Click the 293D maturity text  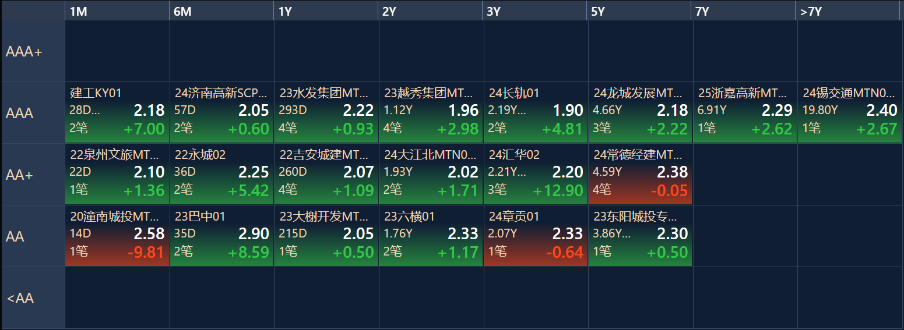(293, 109)
